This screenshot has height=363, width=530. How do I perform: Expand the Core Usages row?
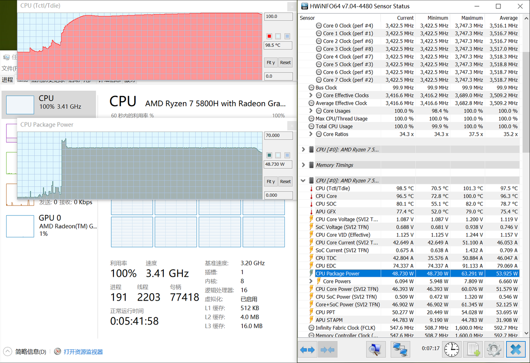pos(311,111)
